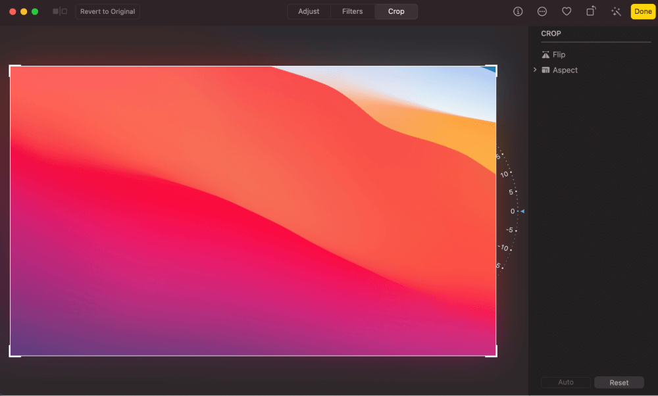
Task: Switch to the Filters tab
Action: 352,11
